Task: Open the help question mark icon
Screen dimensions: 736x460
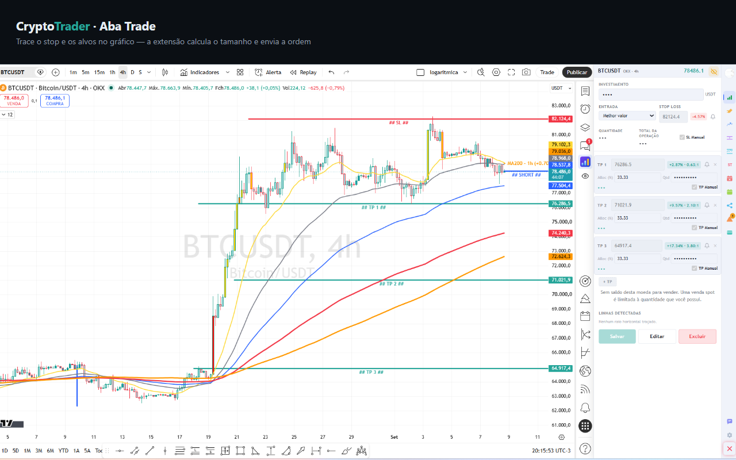Action: 585,448
